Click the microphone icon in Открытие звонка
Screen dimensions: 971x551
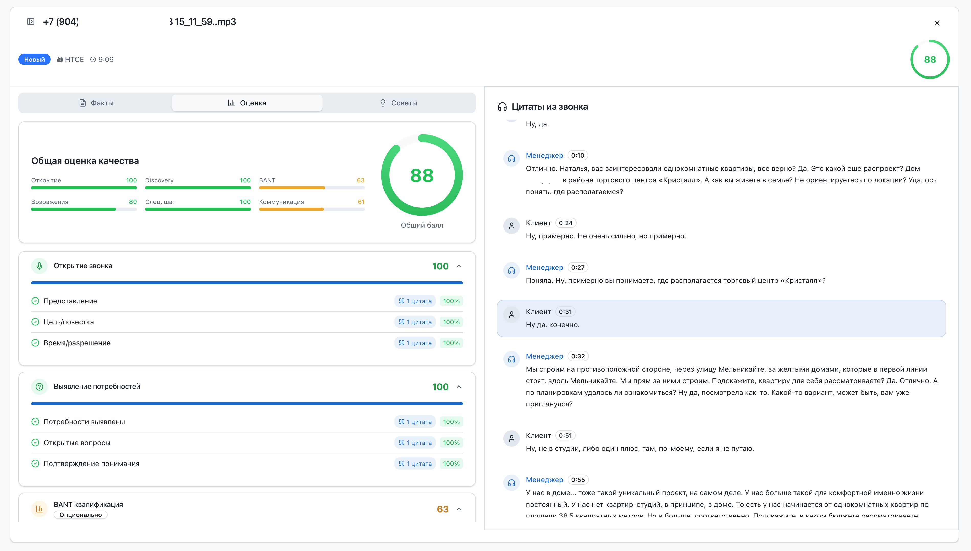[39, 266]
